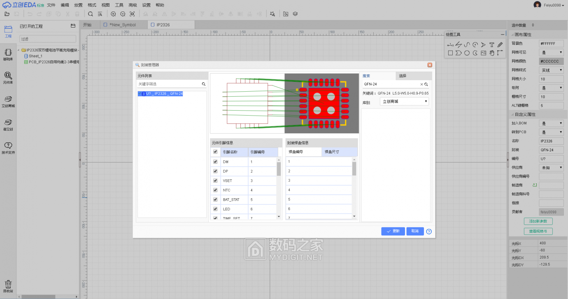Click the help question icon in dialog

click(x=429, y=232)
